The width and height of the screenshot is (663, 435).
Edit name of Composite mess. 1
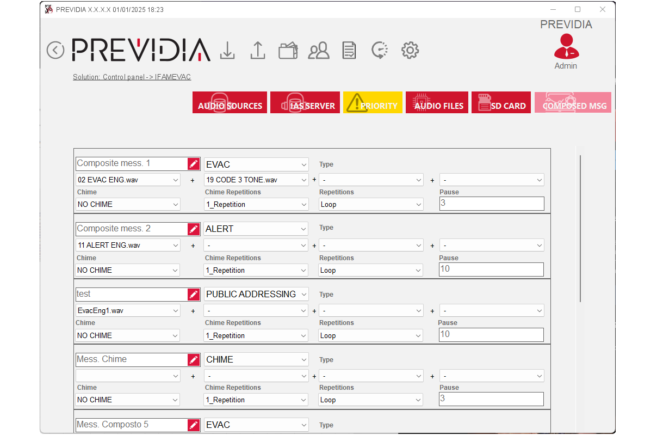click(x=194, y=164)
